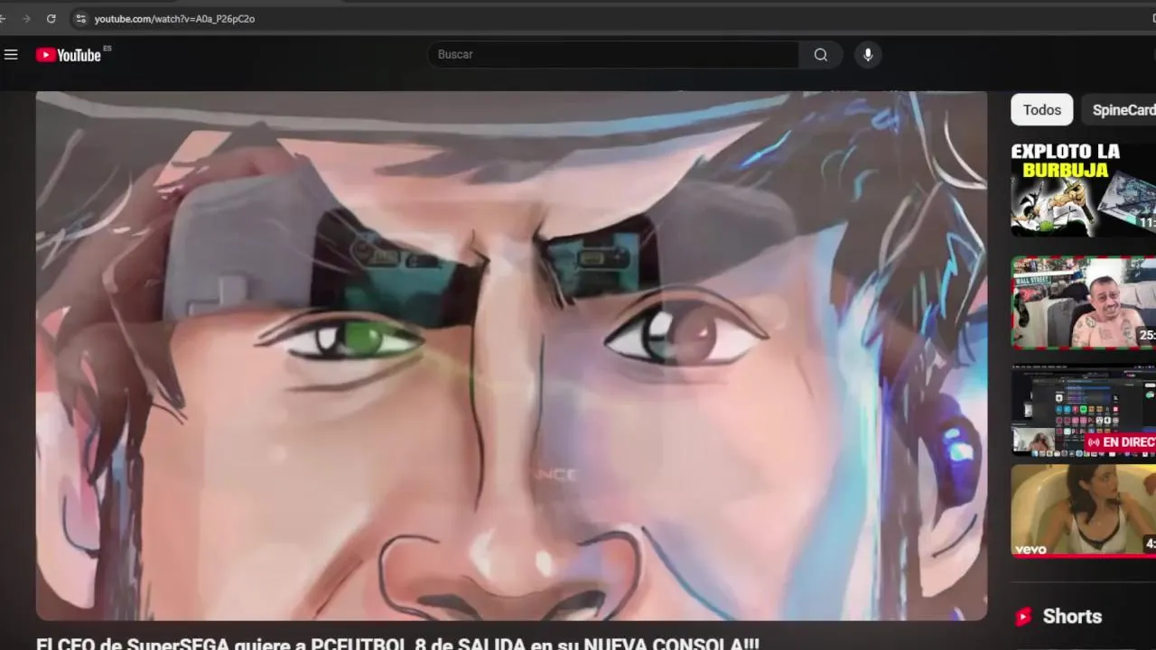Open the YouTube hamburger guide menu

tap(11, 55)
